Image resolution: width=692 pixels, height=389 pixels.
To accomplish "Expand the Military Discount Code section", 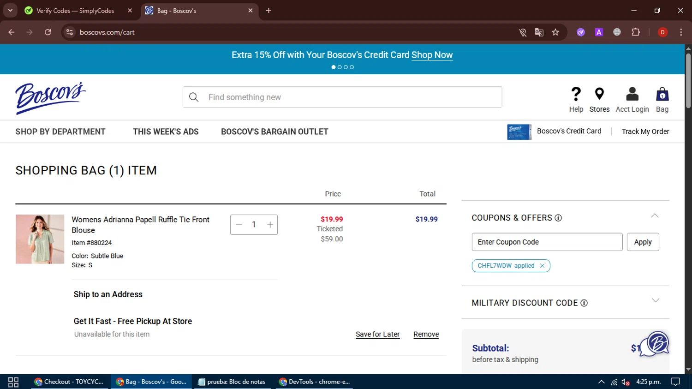I will coord(656,300).
